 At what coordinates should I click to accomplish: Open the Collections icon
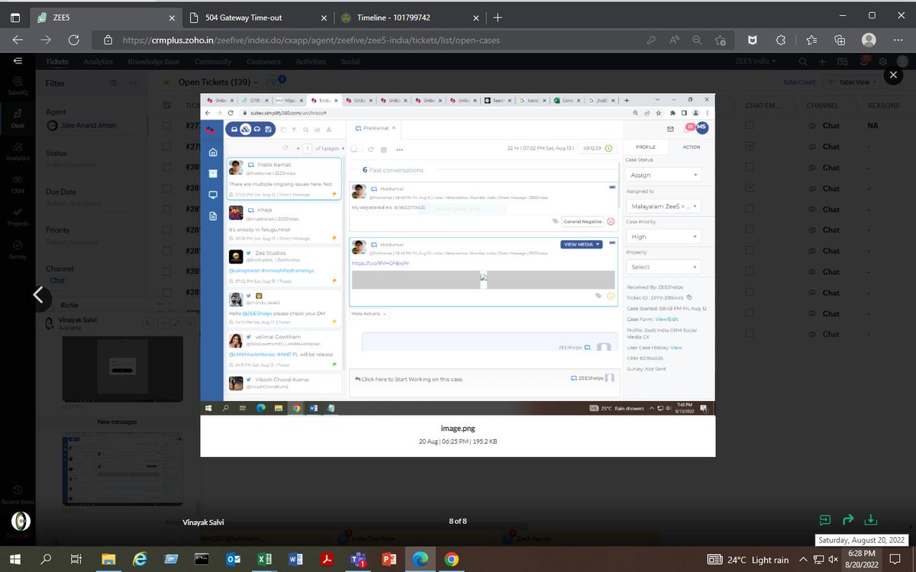(840, 40)
